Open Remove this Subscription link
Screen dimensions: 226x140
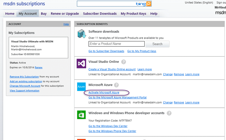(x=24, y=77)
